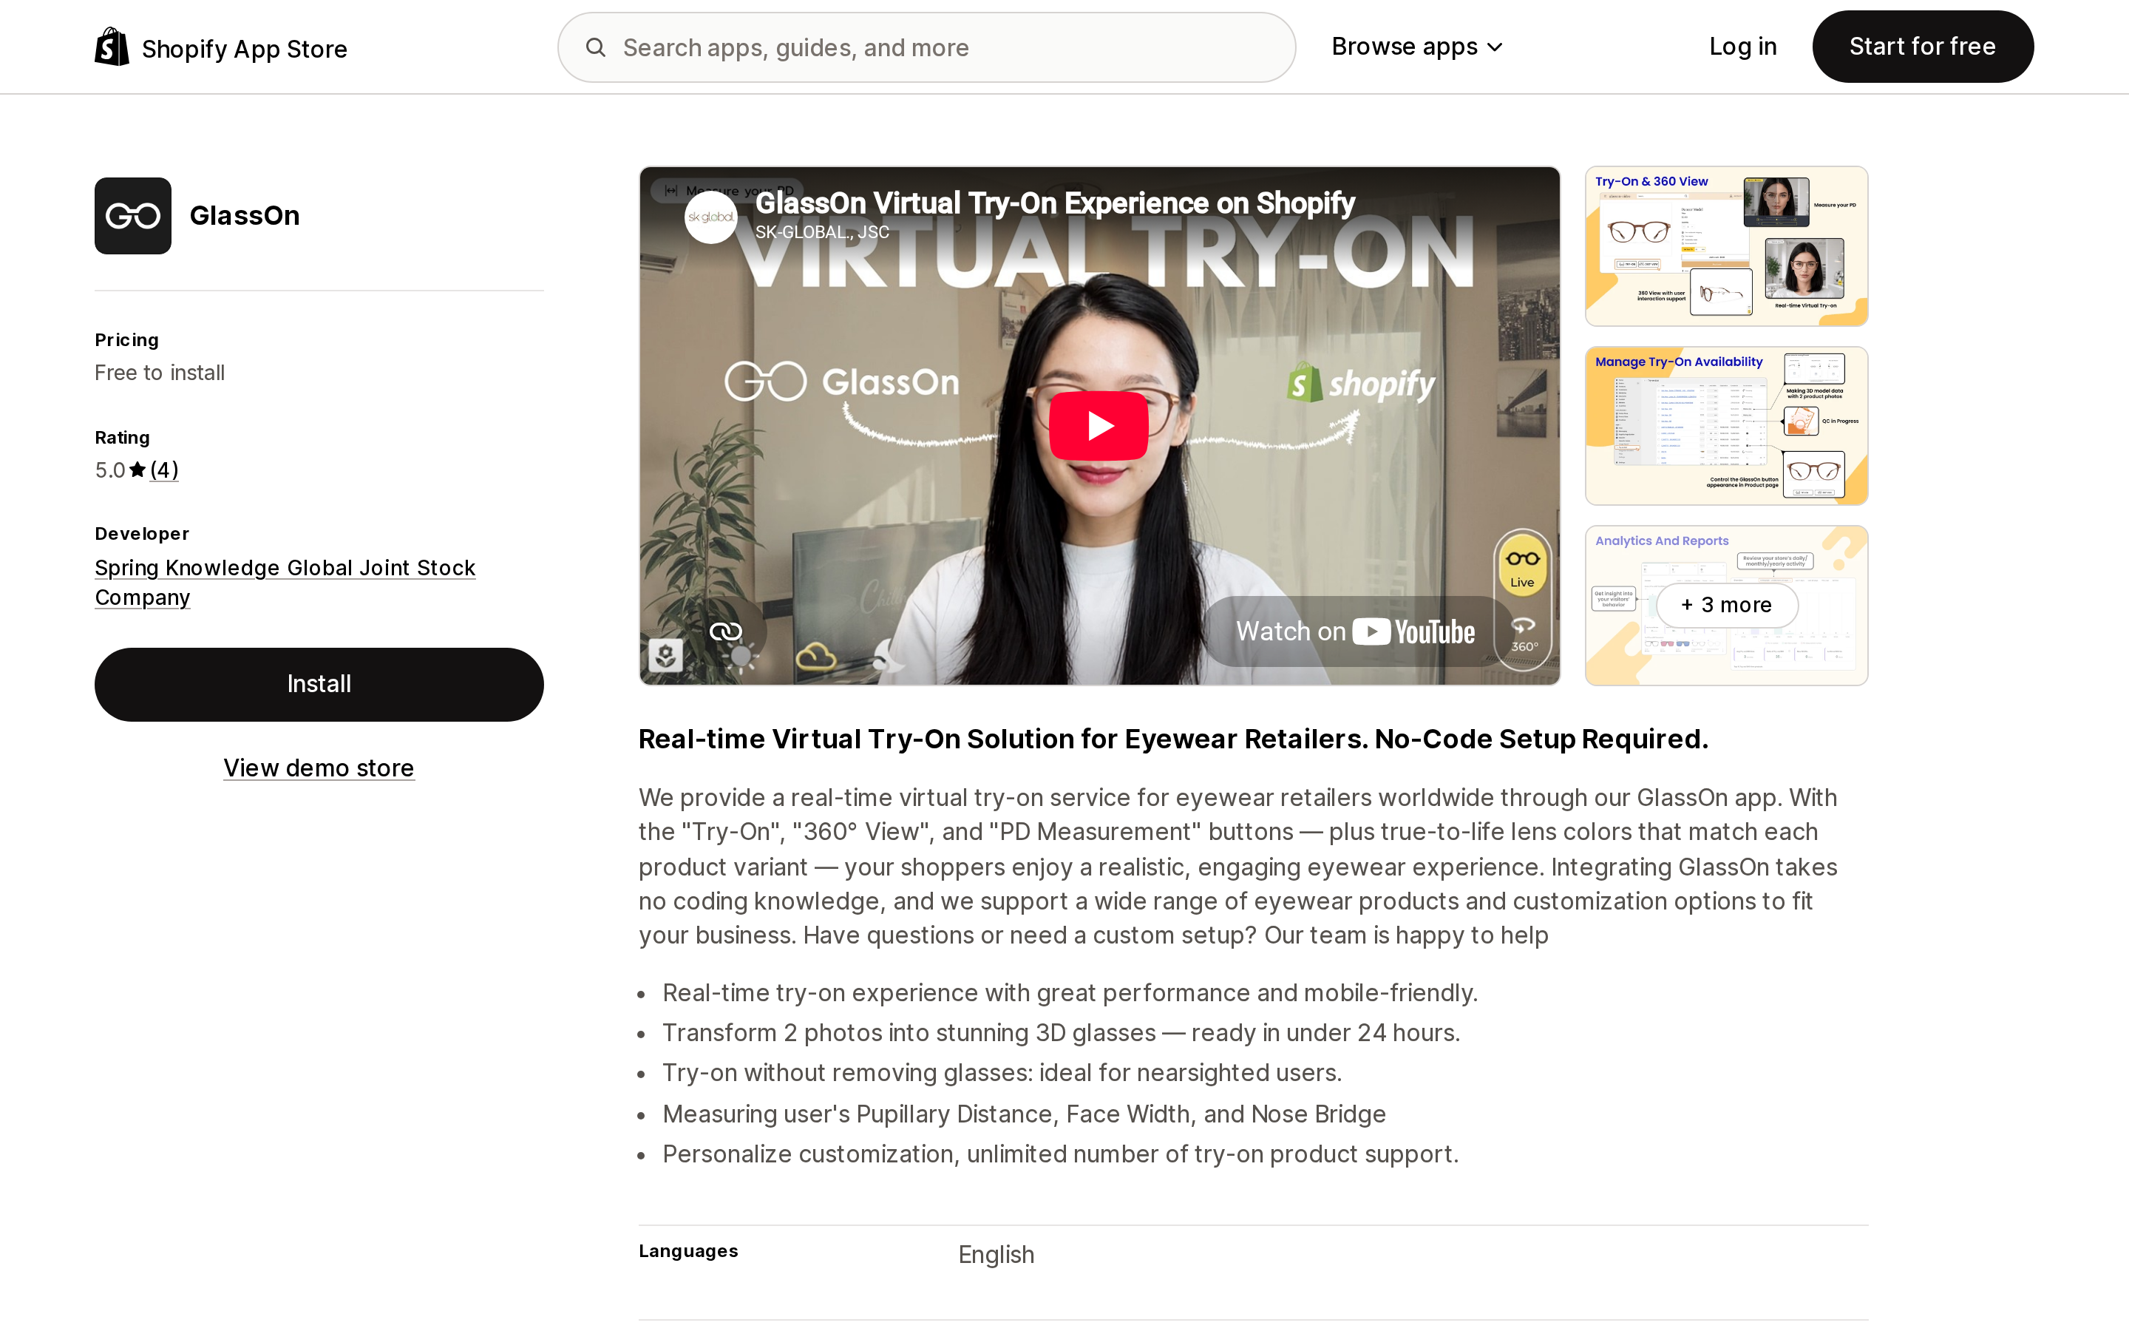
Task: Click the 'Measuring user's Pupillary Distance' bullet
Action: click(x=1024, y=1114)
